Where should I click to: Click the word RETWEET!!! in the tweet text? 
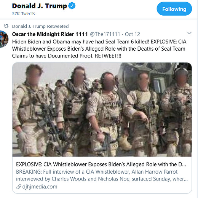[108, 56]
